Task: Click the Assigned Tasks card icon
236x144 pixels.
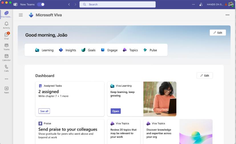Action: tap(40, 86)
